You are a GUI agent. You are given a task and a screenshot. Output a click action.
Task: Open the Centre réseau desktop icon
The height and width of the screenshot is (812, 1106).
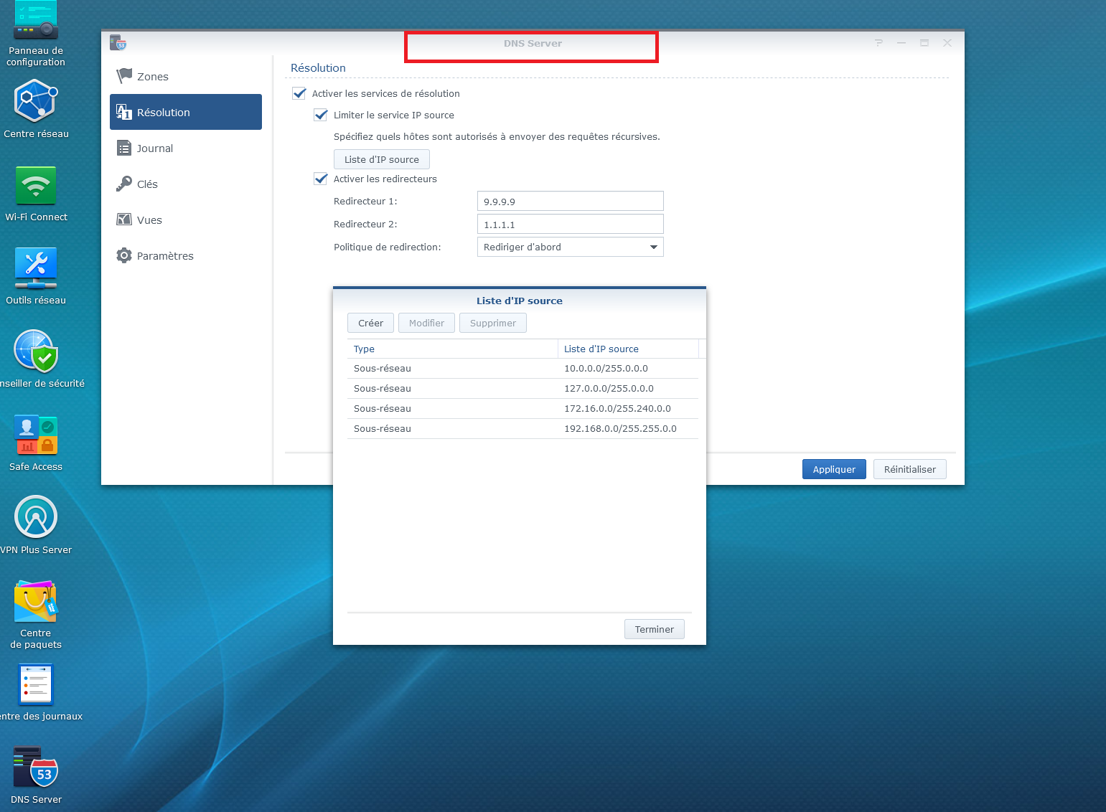coord(36,103)
